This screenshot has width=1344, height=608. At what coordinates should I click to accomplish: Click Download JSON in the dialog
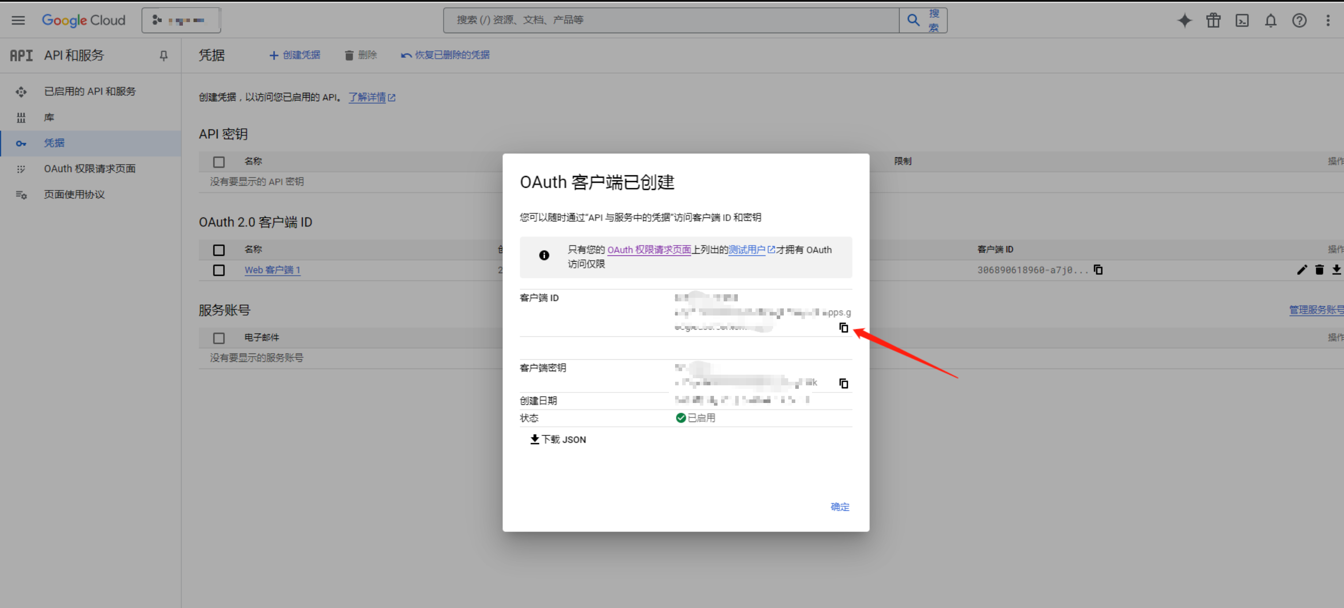pyautogui.click(x=558, y=440)
